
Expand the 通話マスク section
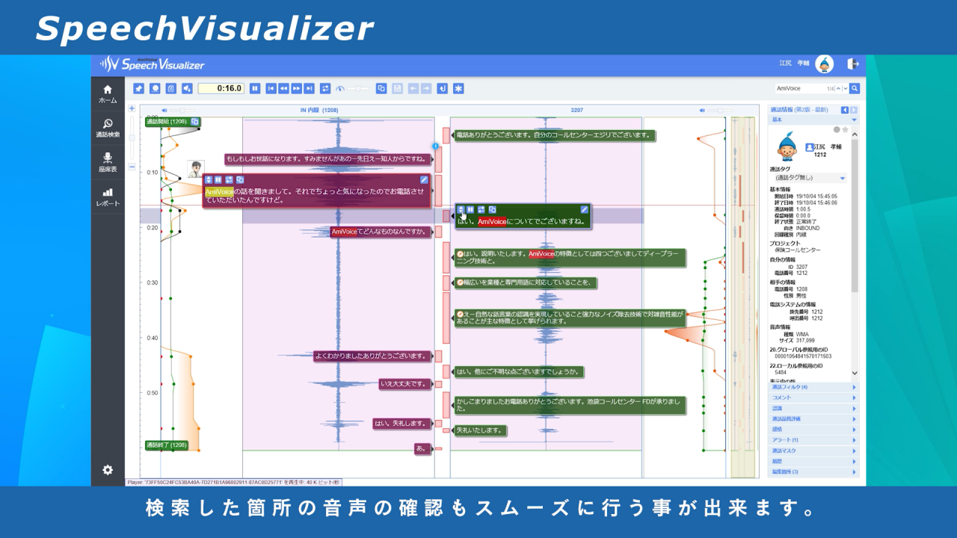tap(814, 451)
